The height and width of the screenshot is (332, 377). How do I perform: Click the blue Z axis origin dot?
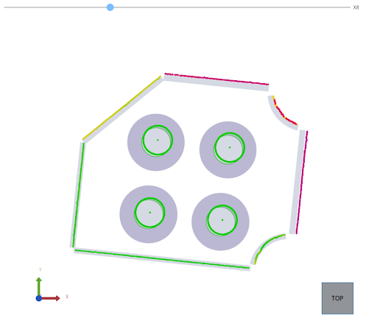click(39, 298)
